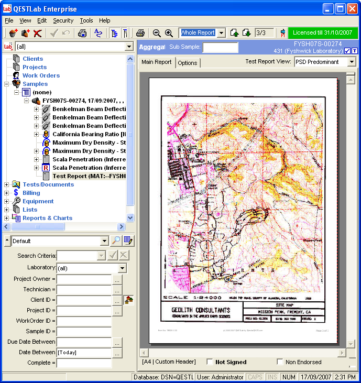Open the Security menu
Viewport: 361px width, 383px height.
click(63, 20)
